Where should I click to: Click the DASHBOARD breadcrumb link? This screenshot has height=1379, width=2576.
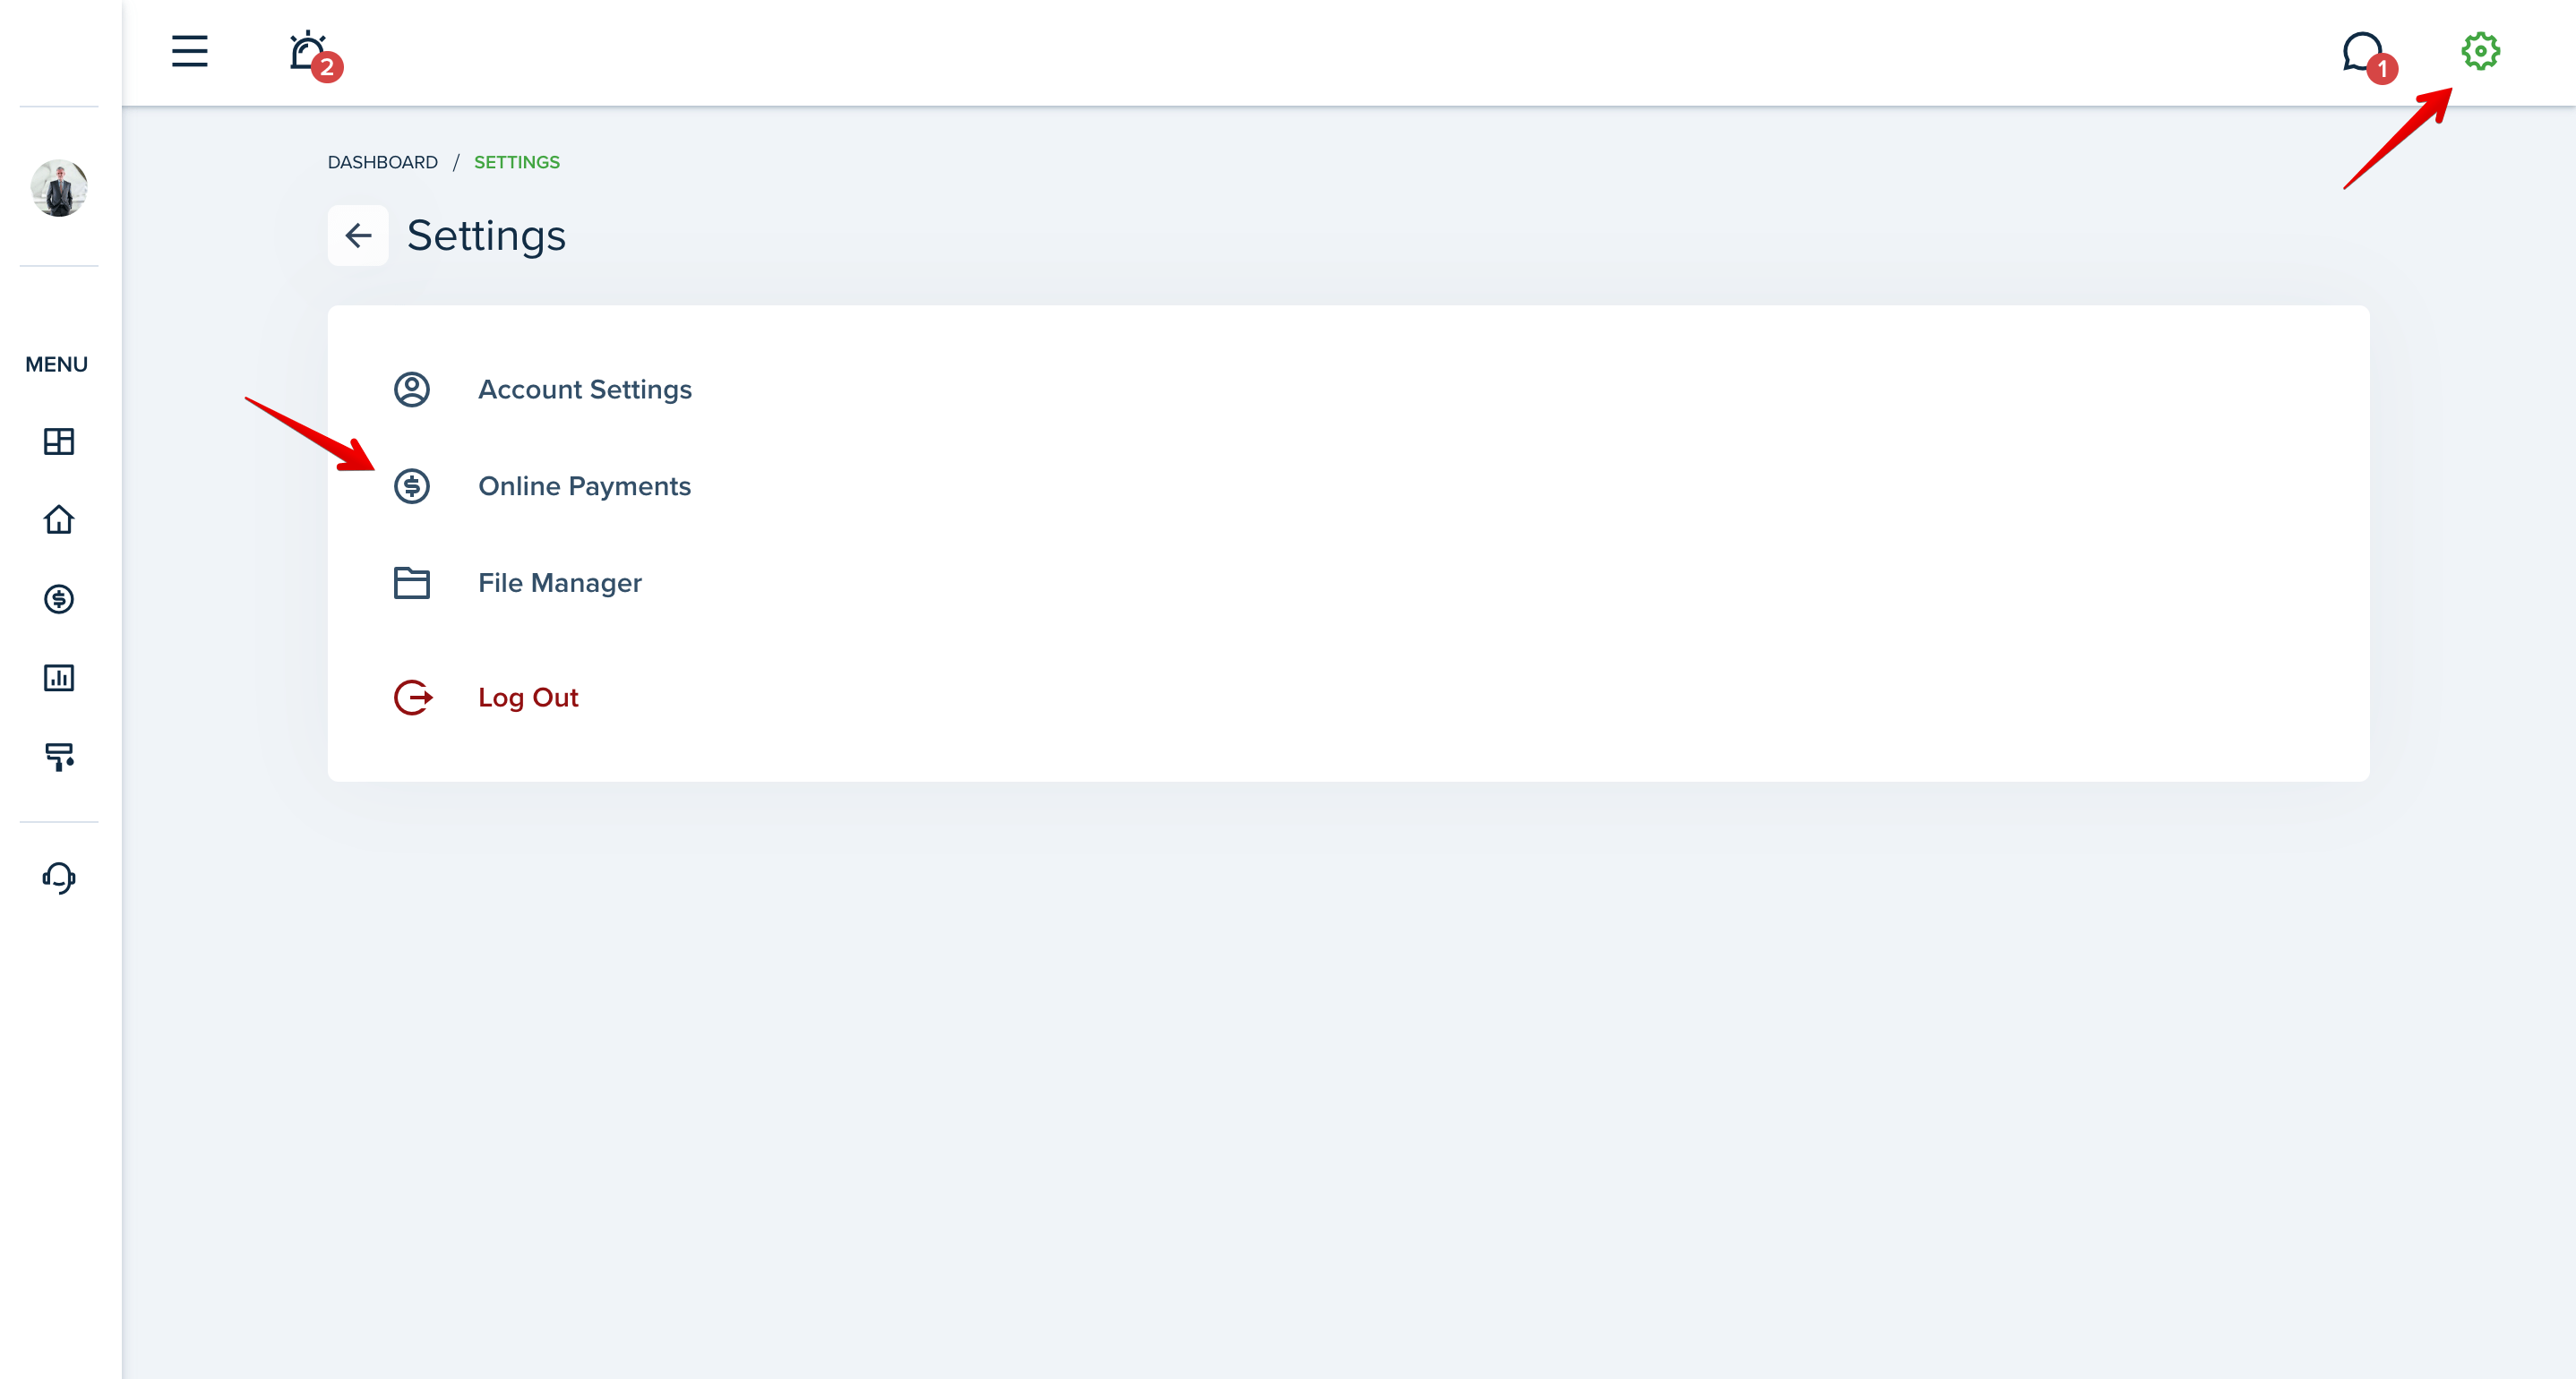(383, 162)
